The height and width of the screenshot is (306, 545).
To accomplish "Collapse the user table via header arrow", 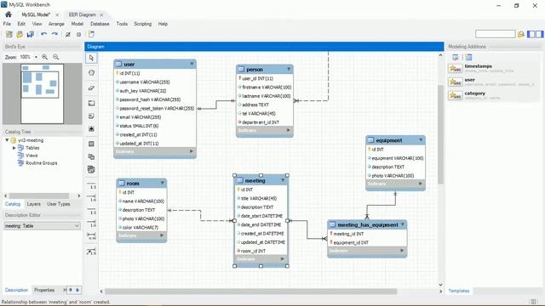I will pos(192,64).
